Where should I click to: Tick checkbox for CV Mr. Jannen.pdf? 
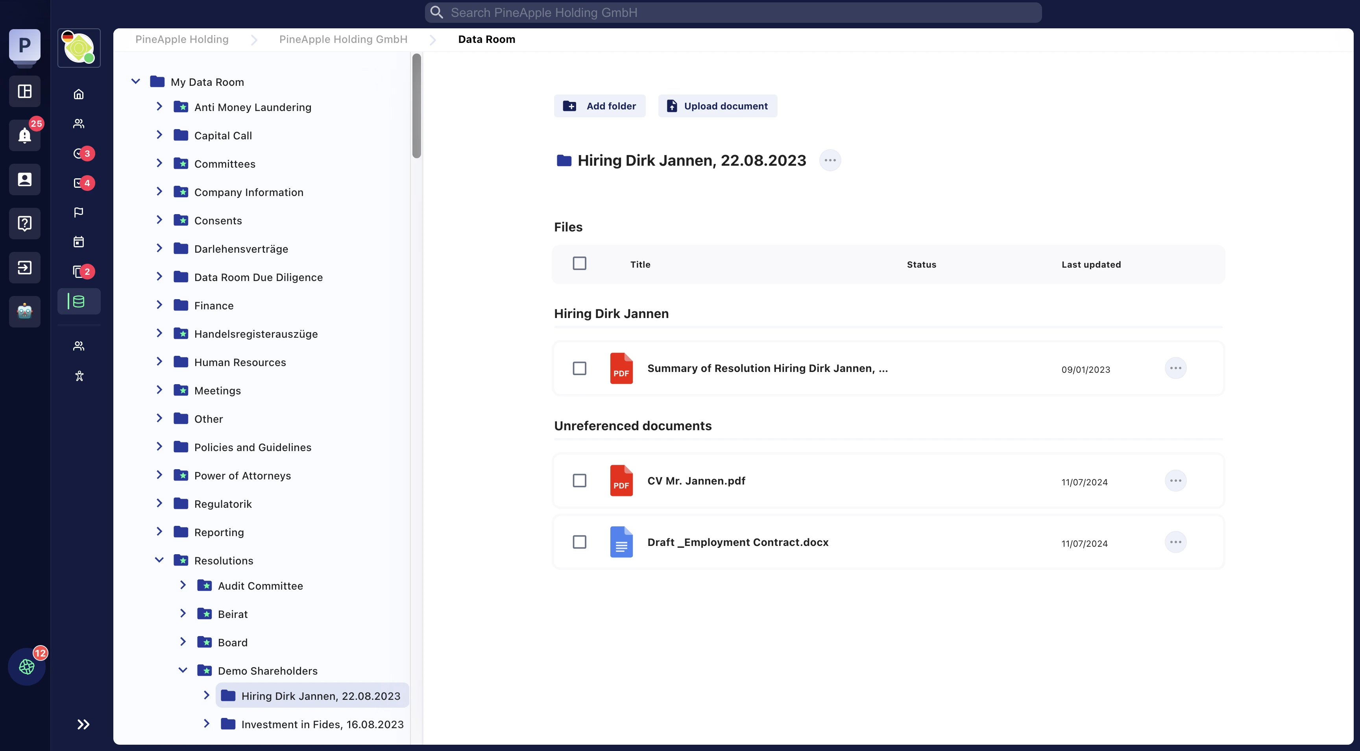point(579,481)
